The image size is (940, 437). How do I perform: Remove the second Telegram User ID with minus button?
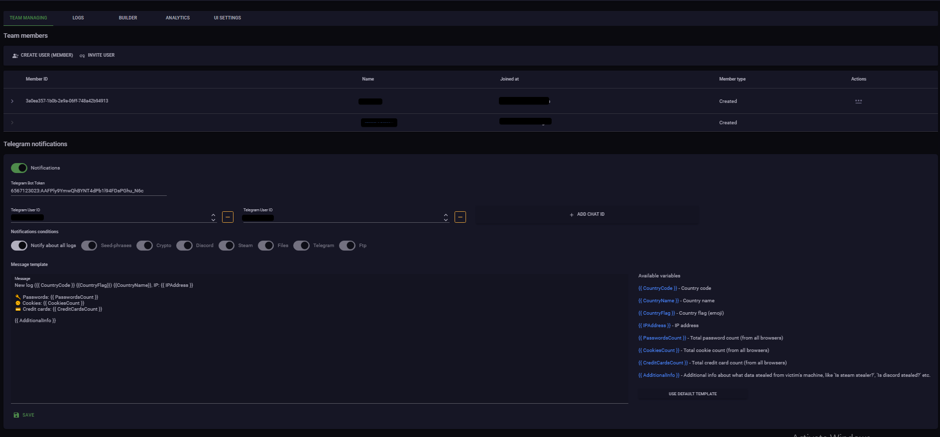460,217
